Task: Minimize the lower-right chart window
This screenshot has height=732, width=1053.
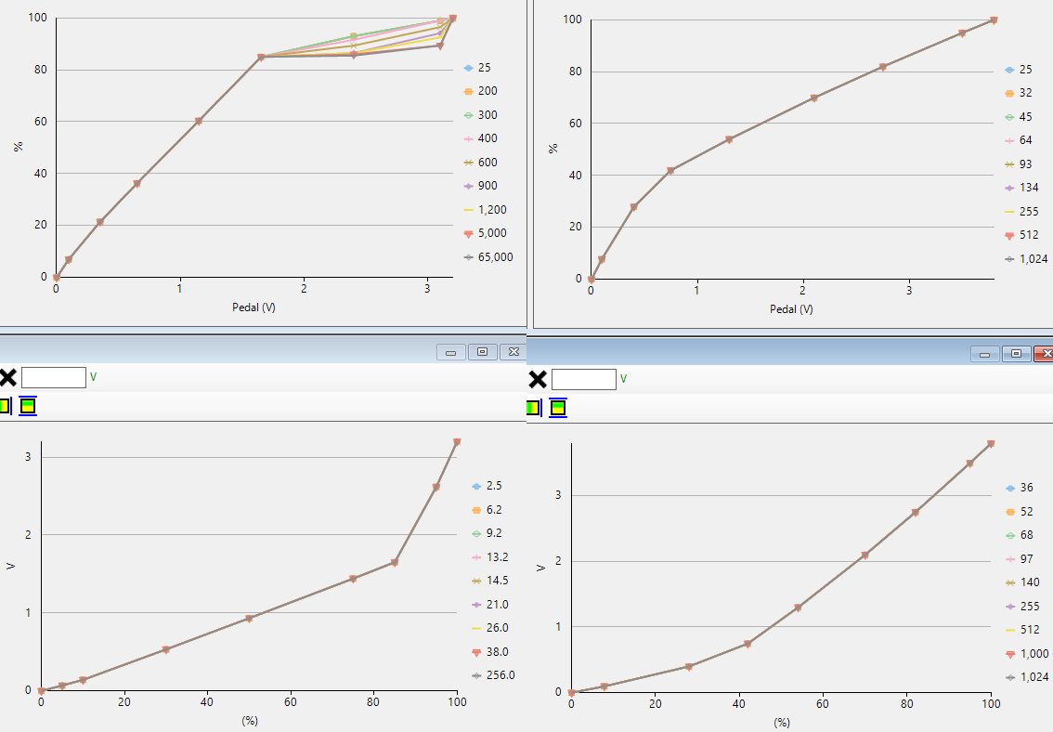Action: pos(985,354)
